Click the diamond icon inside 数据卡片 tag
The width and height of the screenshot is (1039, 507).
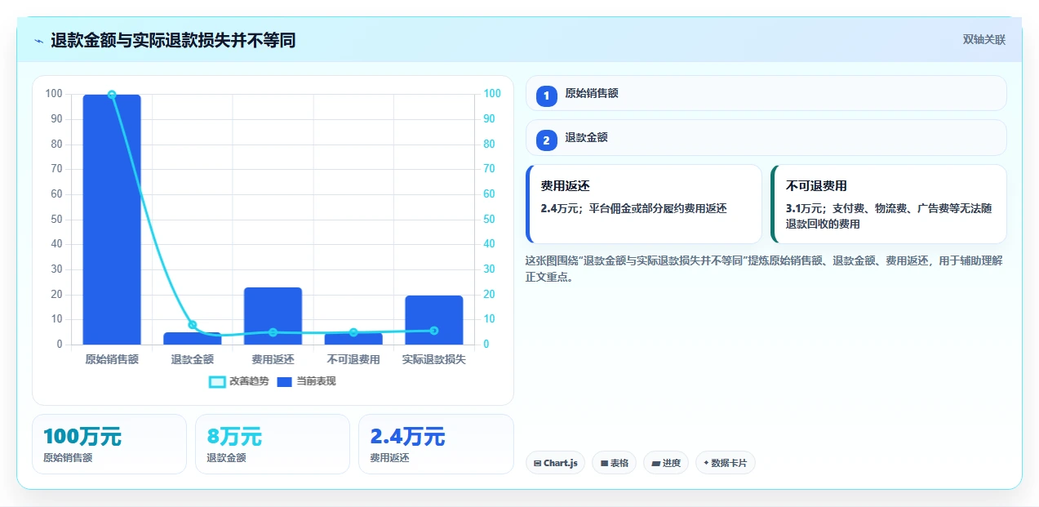pos(706,462)
